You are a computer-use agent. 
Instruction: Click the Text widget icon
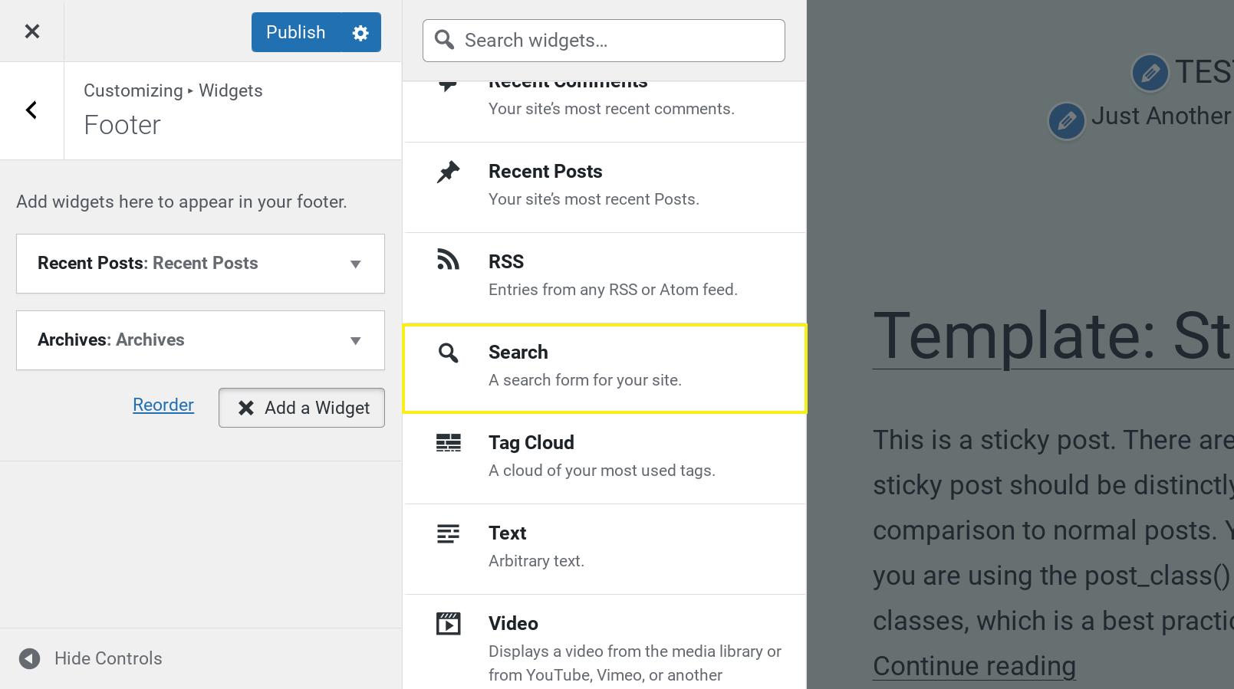point(449,533)
